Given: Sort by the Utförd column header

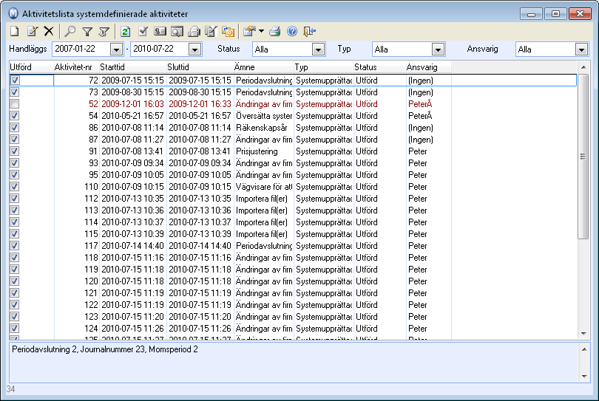Looking at the screenshot, I should click(x=31, y=67).
